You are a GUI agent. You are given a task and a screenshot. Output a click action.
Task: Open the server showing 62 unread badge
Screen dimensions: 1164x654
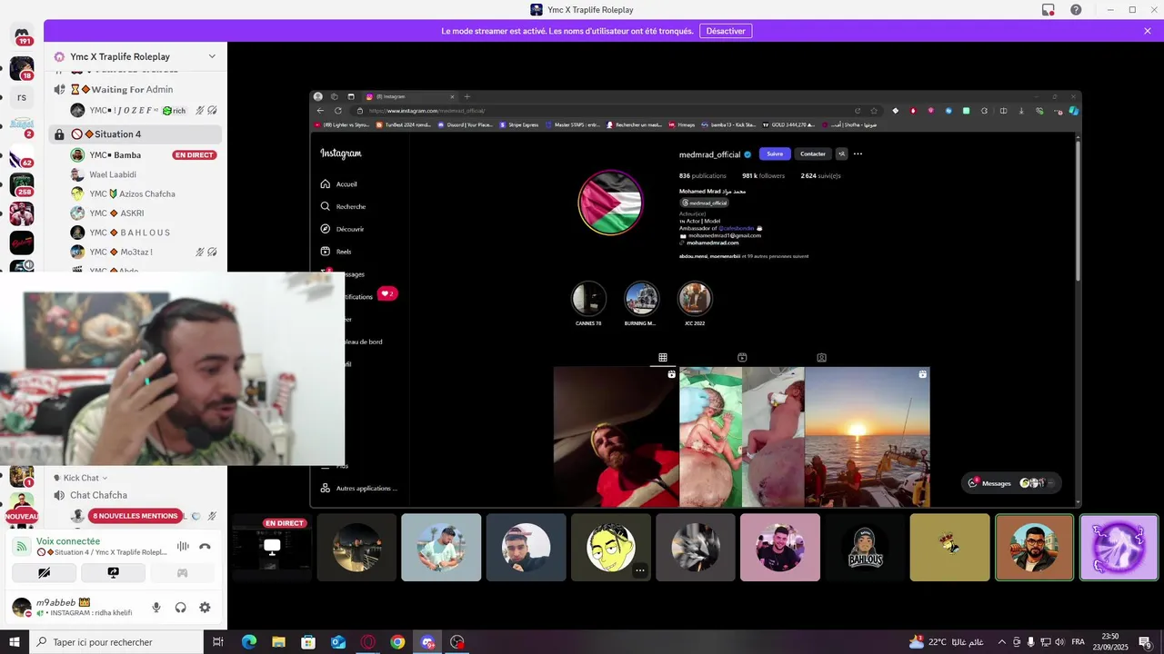point(22,155)
